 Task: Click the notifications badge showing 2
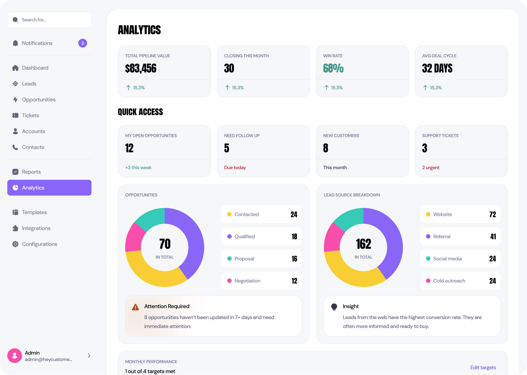[82, 43]
